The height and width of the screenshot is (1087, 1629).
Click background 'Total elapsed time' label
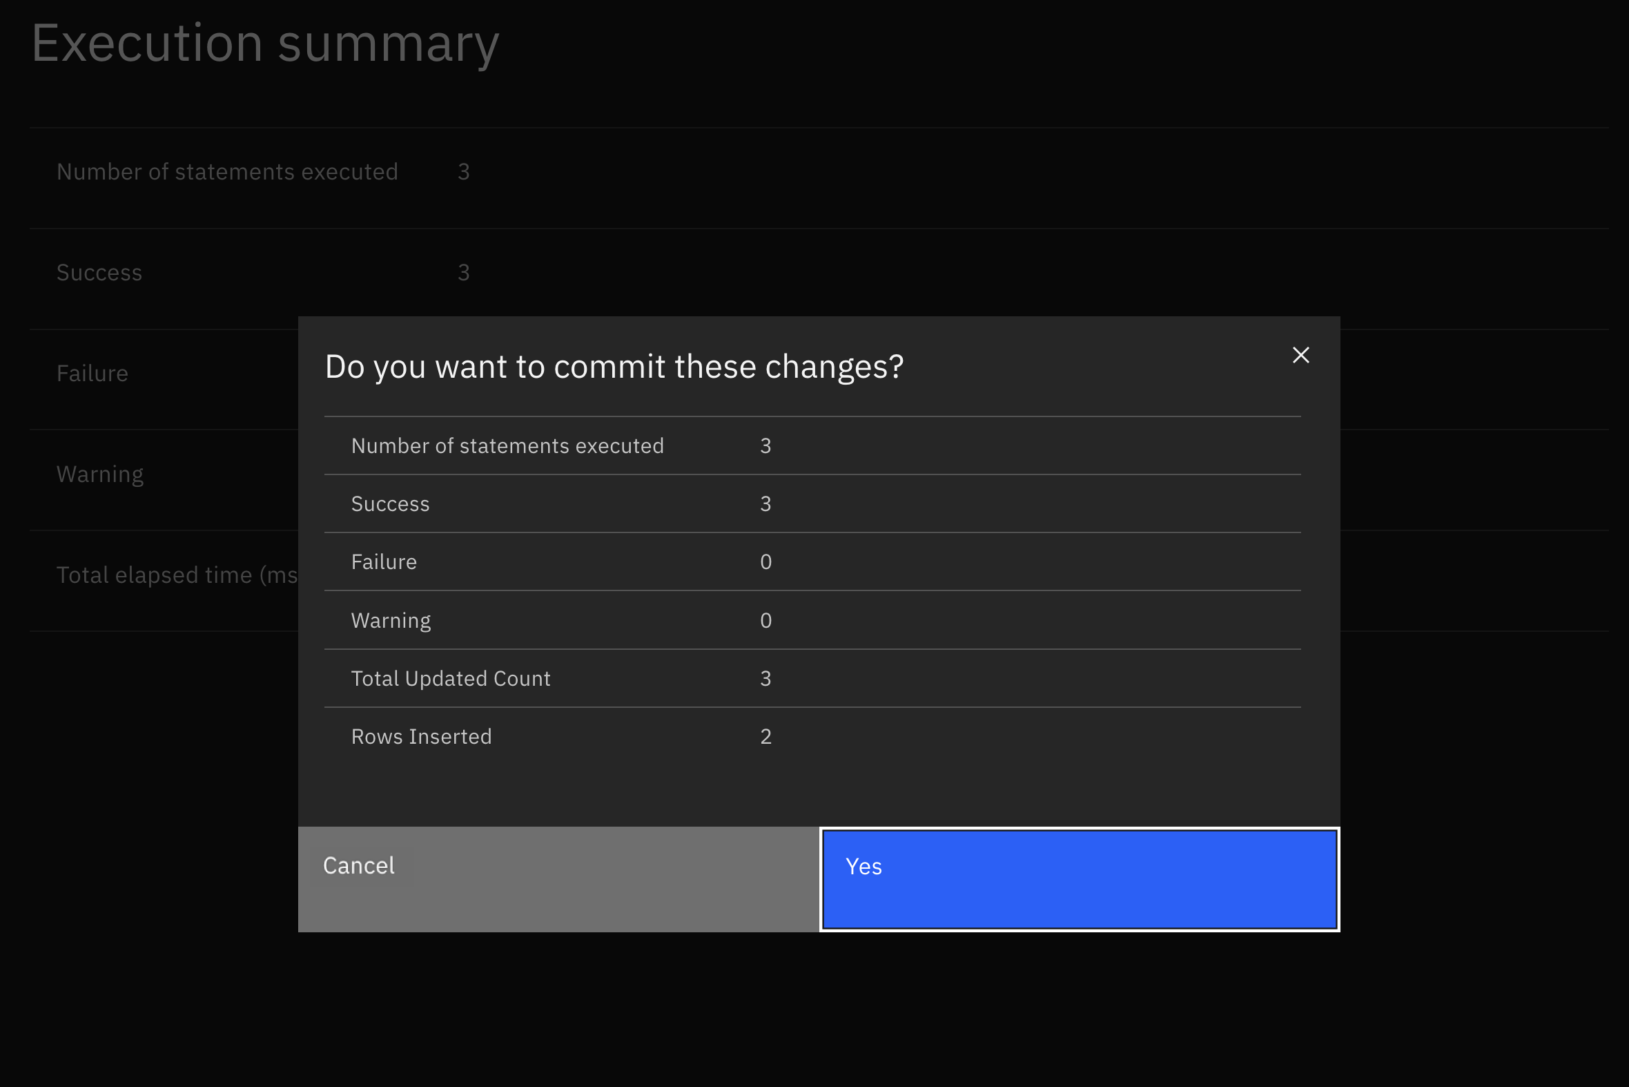(176, 575)
